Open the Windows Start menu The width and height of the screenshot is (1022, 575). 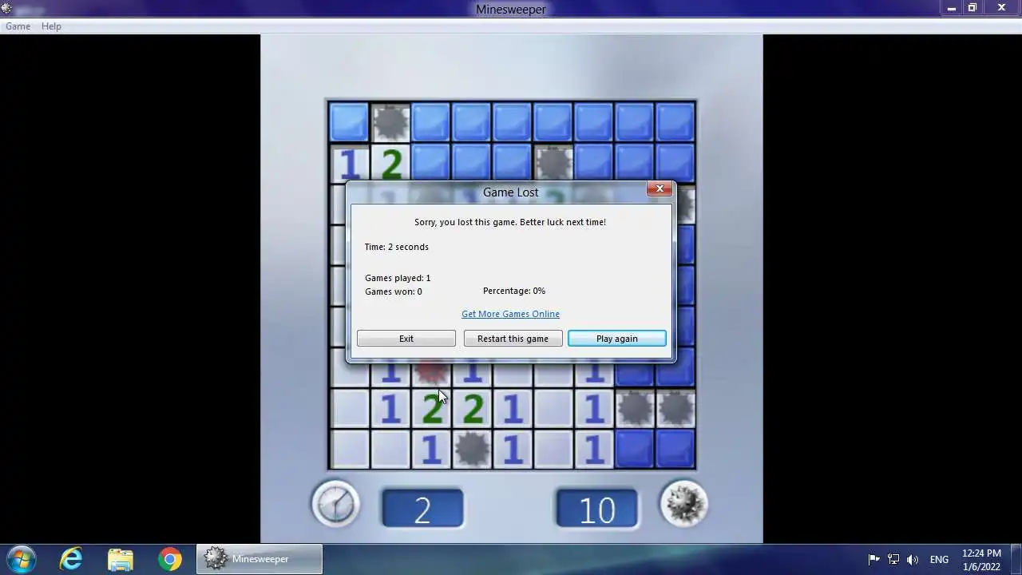(x=21, y=559)
